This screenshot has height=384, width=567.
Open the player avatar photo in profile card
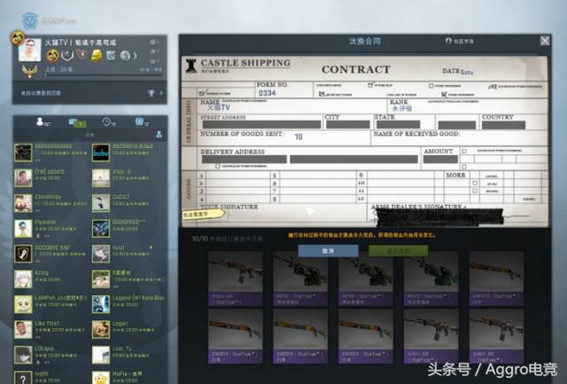[x=29, y=50]
